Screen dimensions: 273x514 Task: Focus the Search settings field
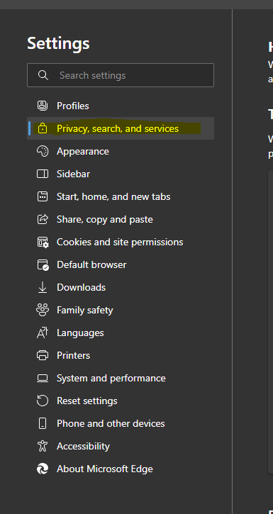pos(121,75)
